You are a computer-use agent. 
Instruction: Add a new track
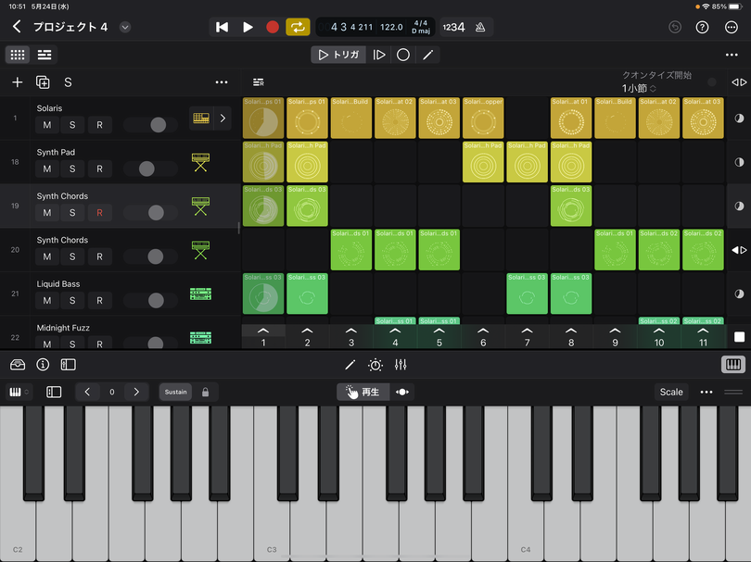click(18, 82)
